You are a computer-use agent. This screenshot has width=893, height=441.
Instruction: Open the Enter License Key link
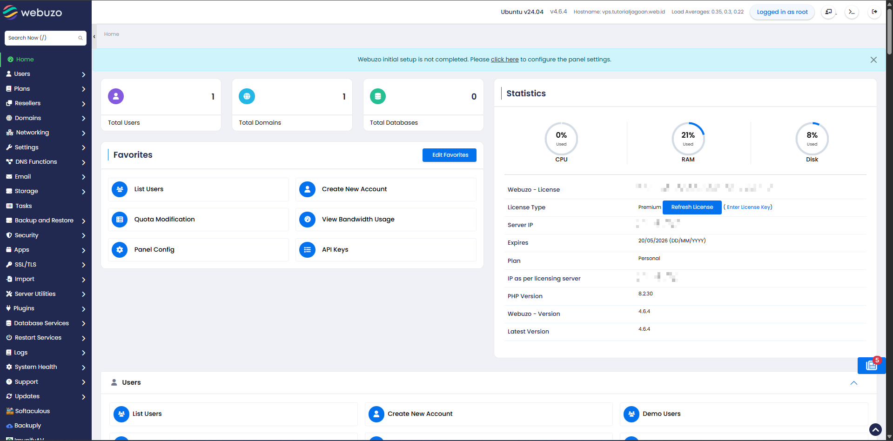748,207
